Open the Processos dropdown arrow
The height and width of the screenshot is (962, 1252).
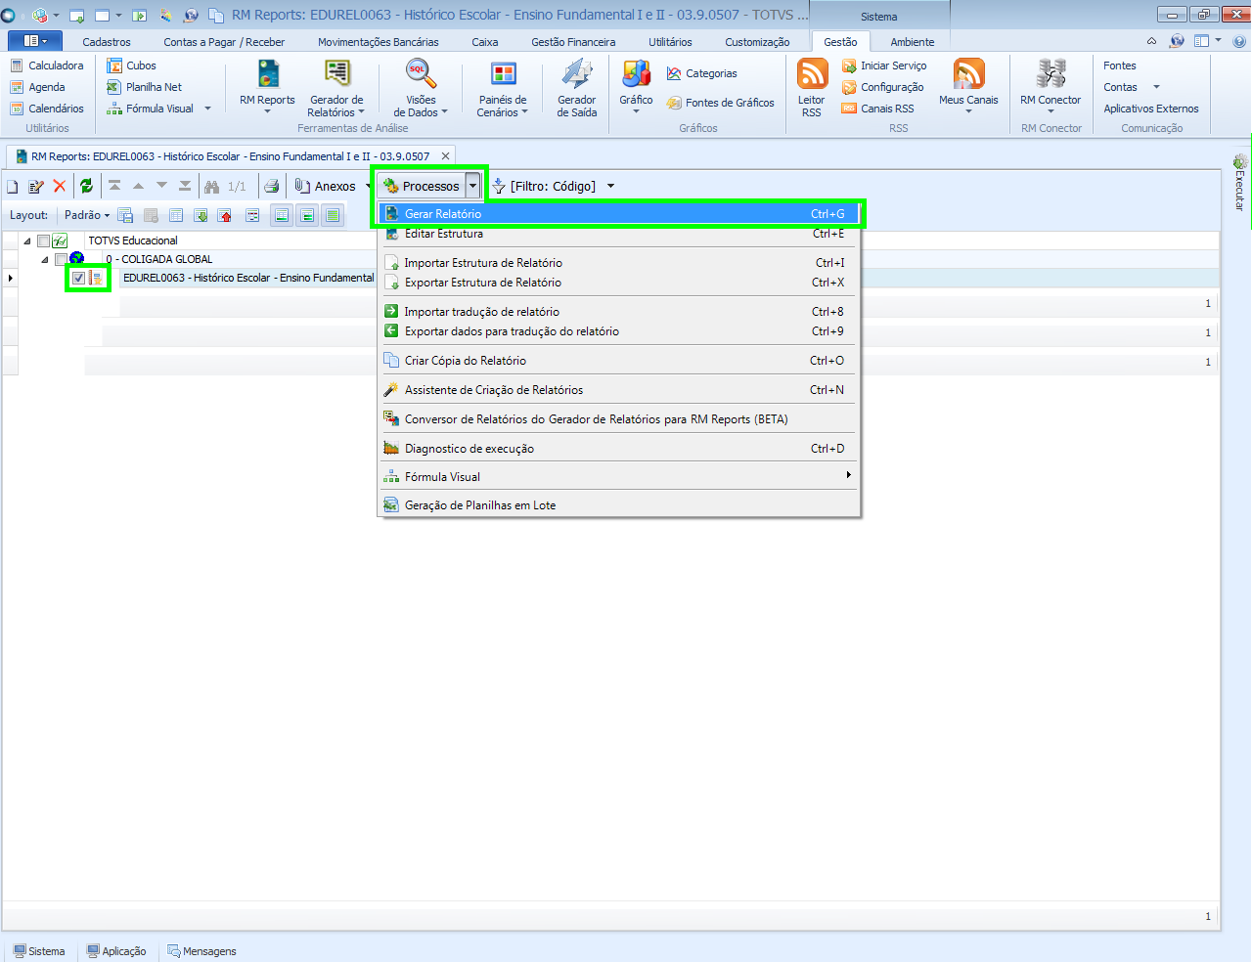[473, 186]
